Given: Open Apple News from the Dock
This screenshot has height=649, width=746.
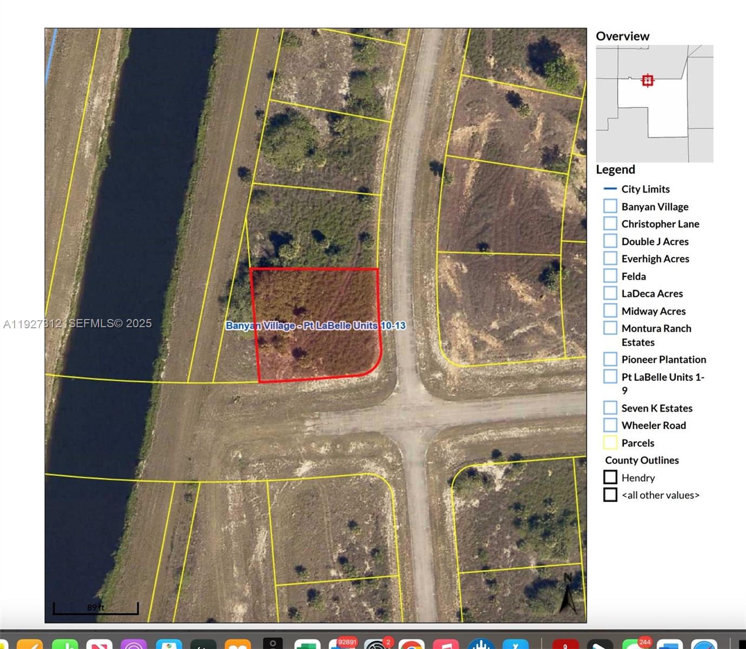Looking at the screenshot, I should click(100, 645).
